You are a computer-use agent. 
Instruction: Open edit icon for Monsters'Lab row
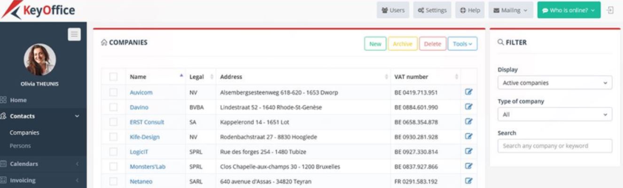(x=468, y=166)
